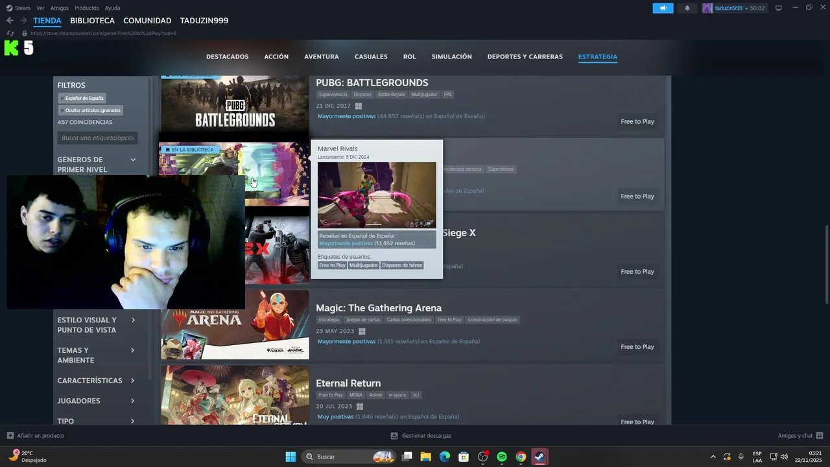Switch to Big Picture mode monitor icon
The height and width of the screenshot is (467, 830).
tap(779, 8)
